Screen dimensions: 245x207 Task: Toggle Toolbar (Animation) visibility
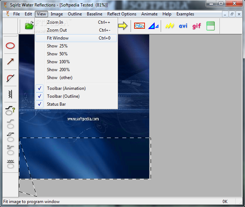coord(76,88)
